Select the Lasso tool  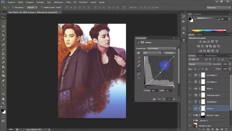point(3,27)
